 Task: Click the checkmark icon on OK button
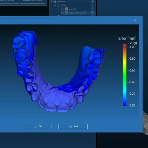point(35,127)
